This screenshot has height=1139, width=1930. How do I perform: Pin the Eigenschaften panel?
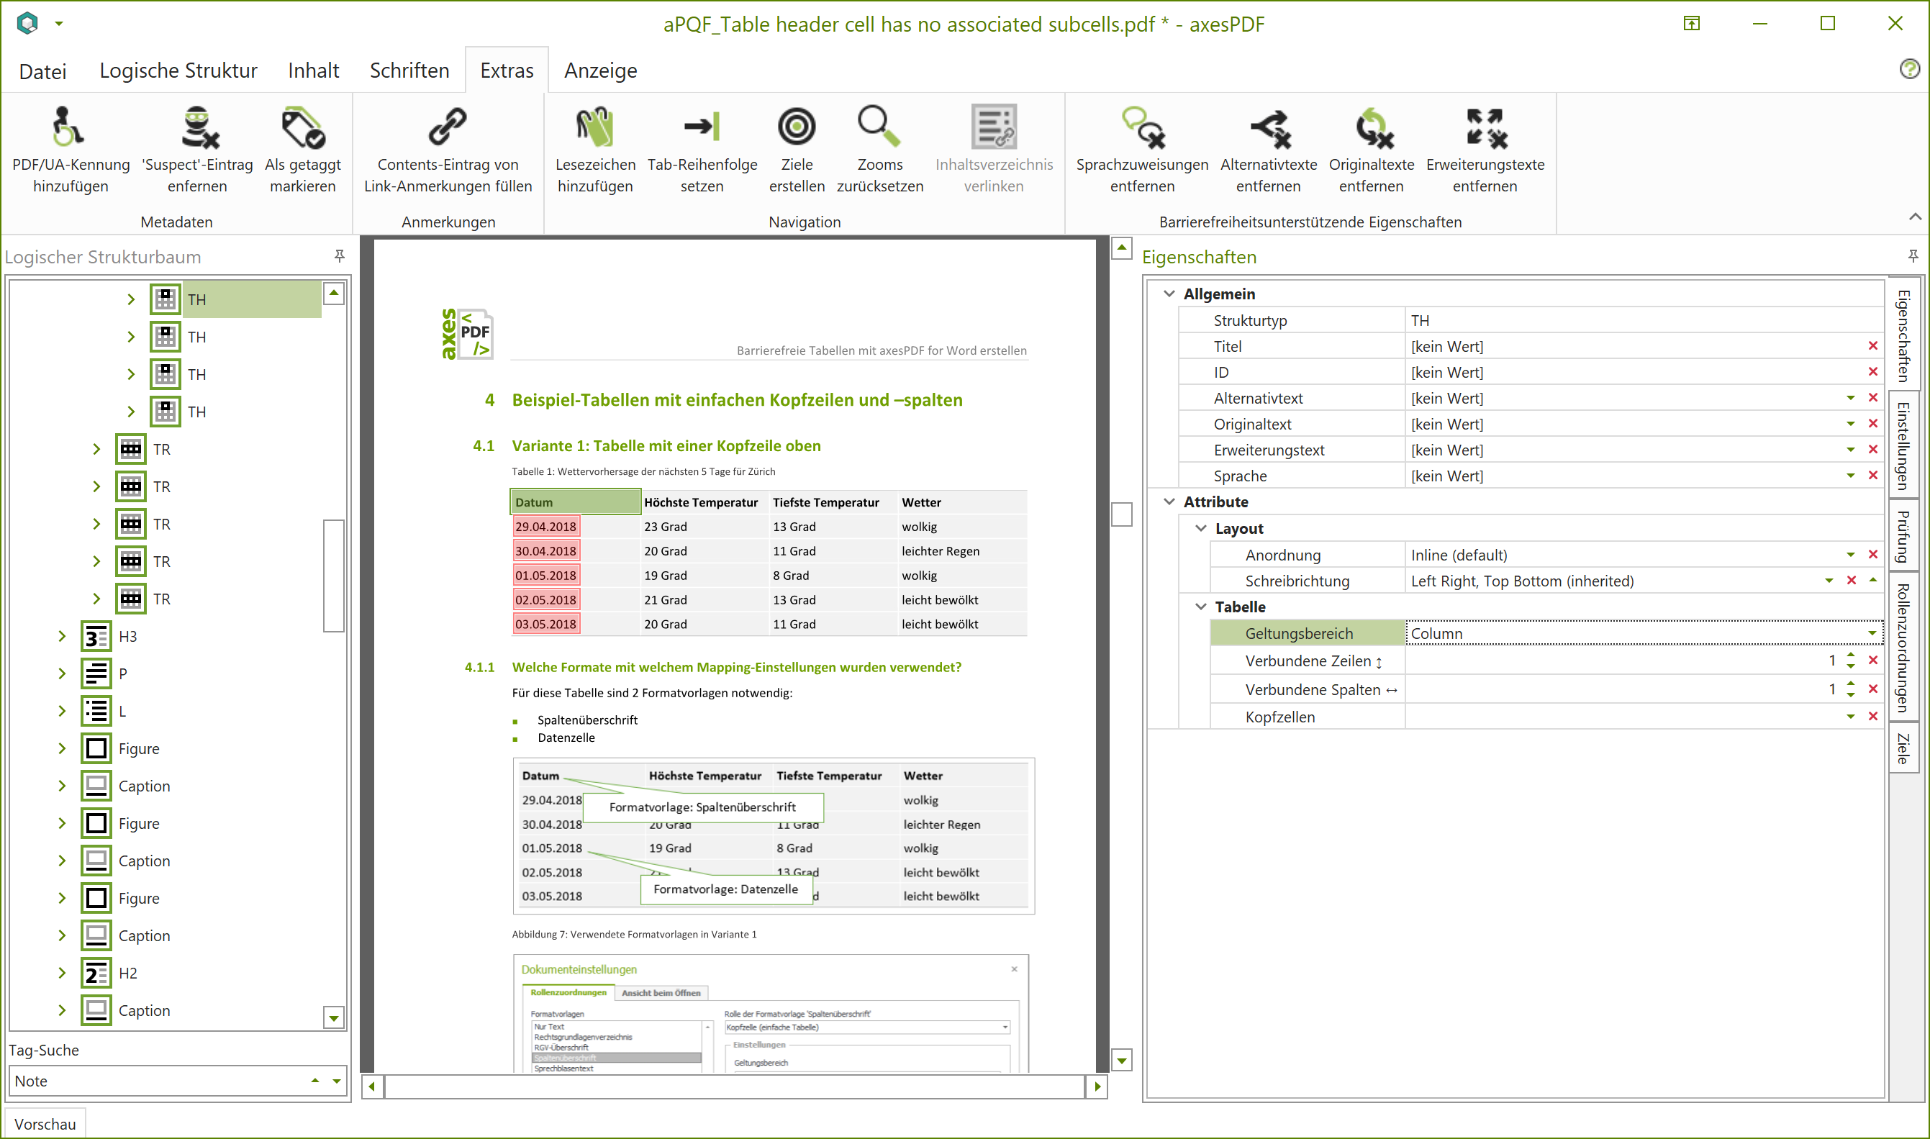click(x=1912, y=255)
